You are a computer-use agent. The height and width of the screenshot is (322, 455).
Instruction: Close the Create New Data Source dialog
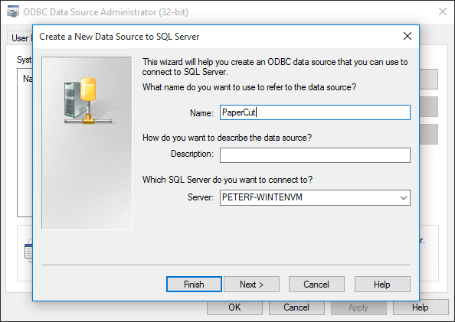(x=408, y=36)
